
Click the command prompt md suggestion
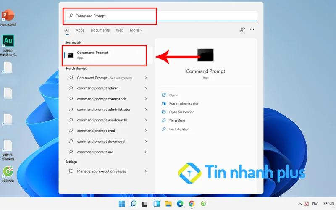click(95, 152)
